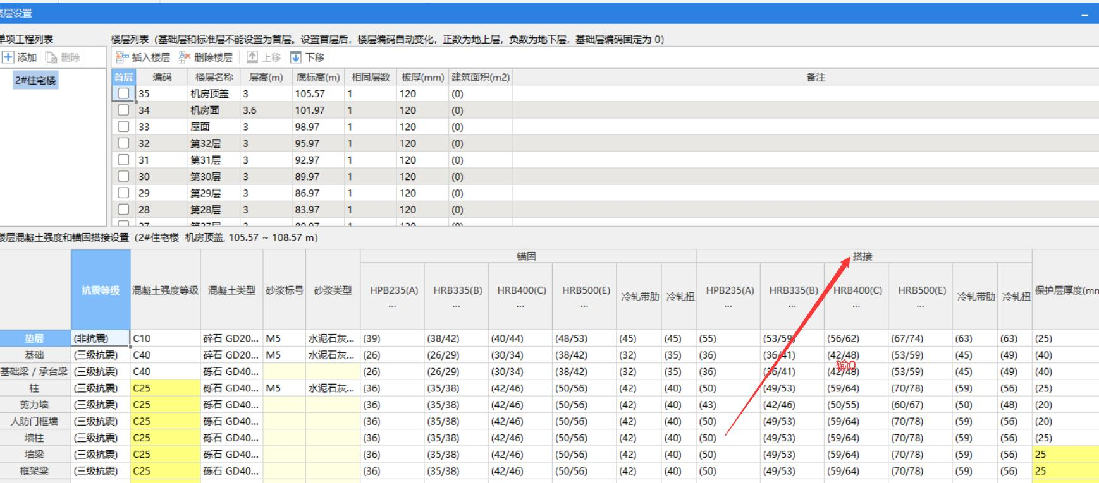This screenshot has width=1099, height=483.
Task: Click the 首层 column header
Action: point(123,77)
